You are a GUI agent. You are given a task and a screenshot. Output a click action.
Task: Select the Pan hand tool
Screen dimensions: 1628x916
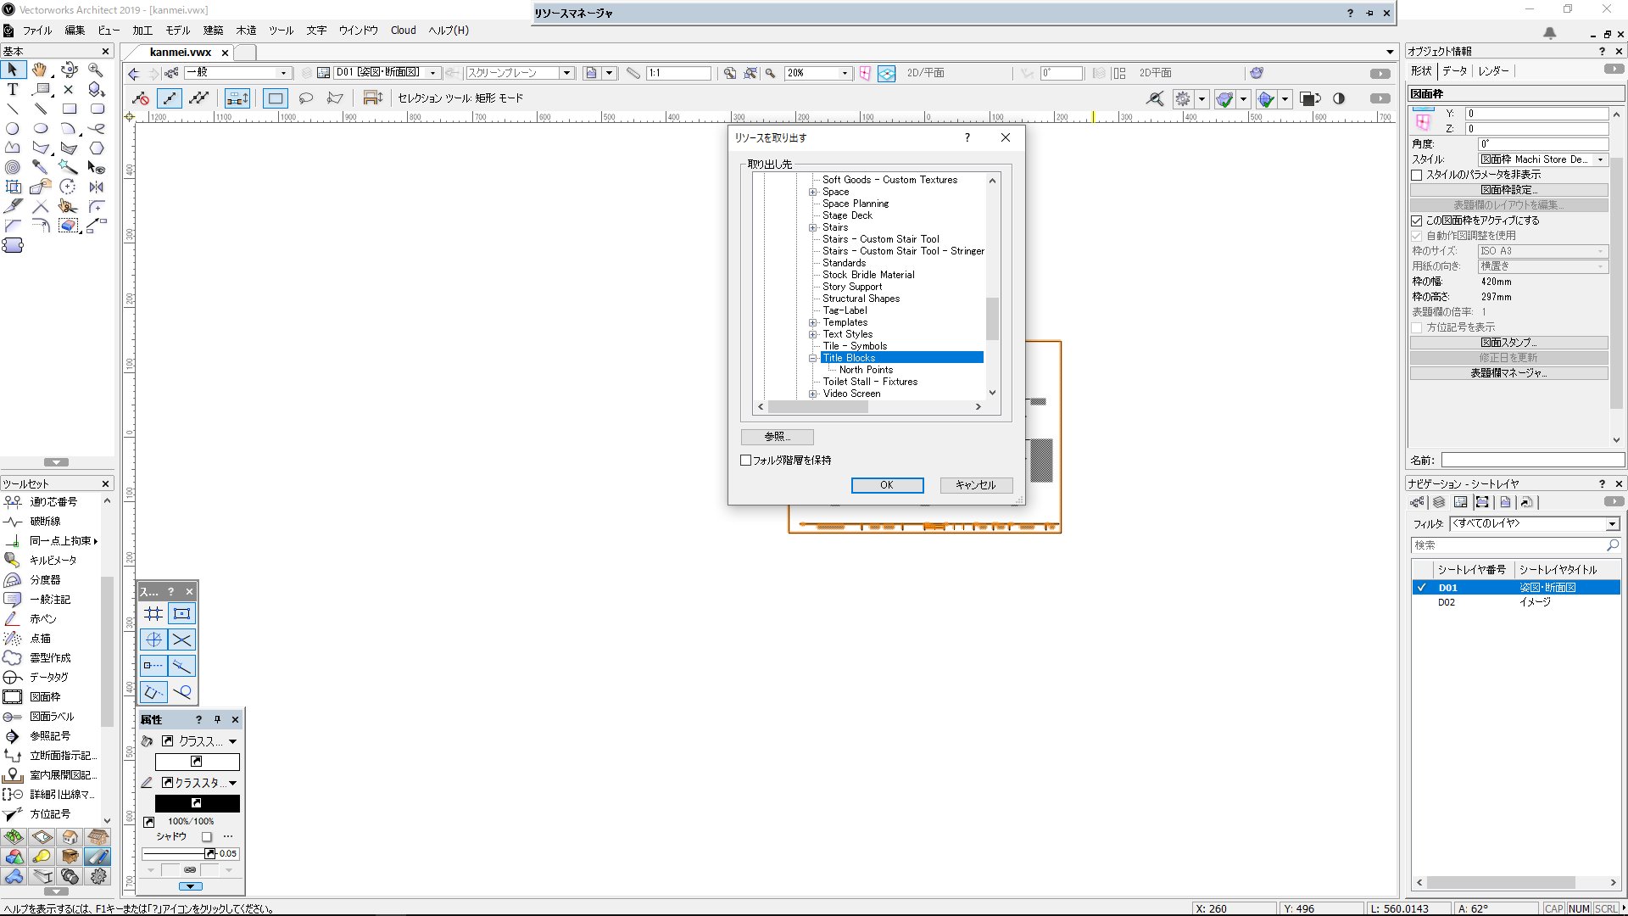coord(40,70)
